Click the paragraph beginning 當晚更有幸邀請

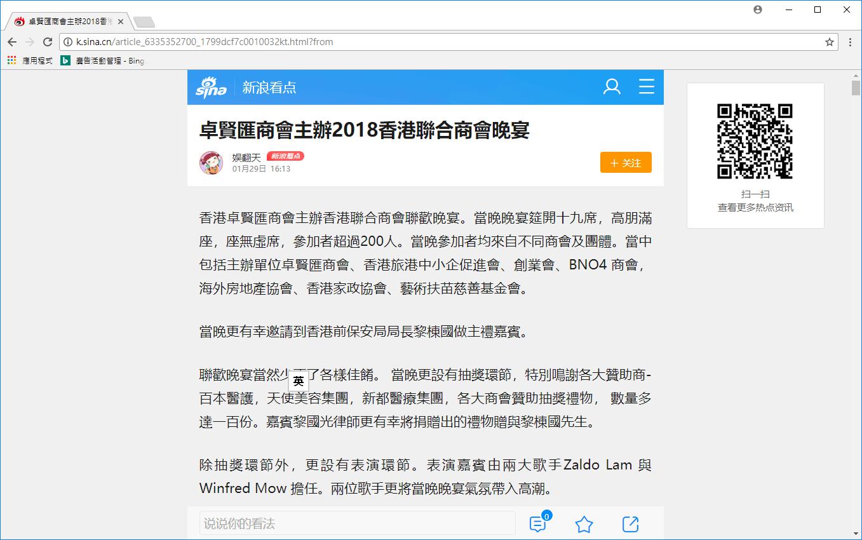(x=364, y=332)
